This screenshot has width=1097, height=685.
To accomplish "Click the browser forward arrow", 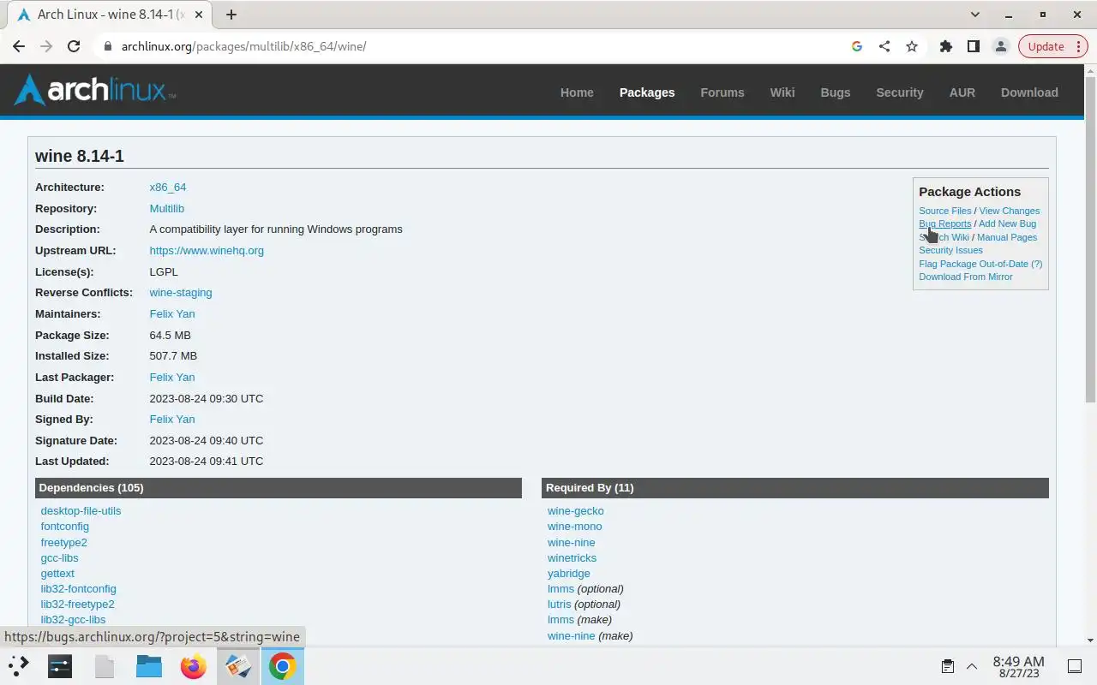I will click(x=46, y=46).
